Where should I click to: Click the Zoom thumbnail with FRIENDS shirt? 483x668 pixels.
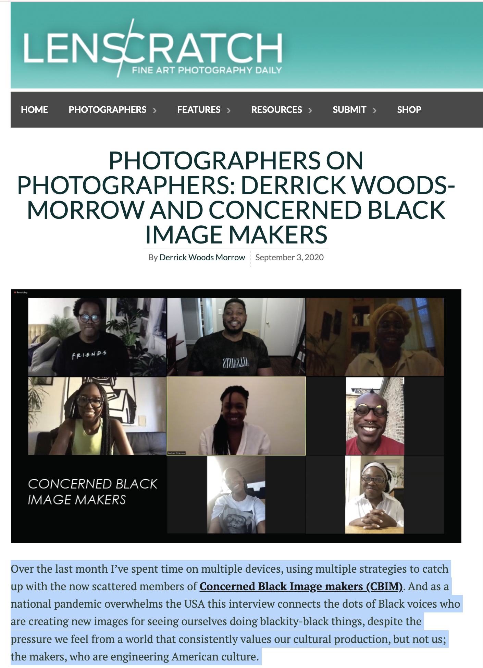tap(97, 337)
